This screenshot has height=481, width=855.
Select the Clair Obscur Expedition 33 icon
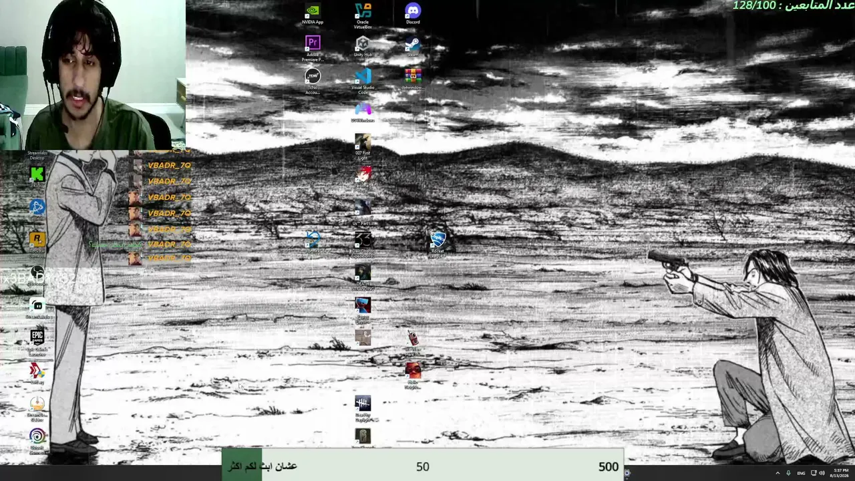[363, 245]
